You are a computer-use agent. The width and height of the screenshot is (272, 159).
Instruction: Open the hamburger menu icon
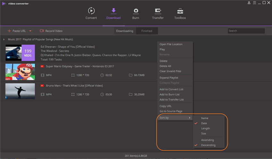[254, 3]
